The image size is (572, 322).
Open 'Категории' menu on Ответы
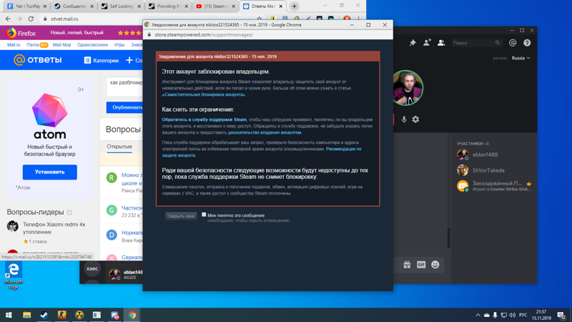[x=102, y=60]
